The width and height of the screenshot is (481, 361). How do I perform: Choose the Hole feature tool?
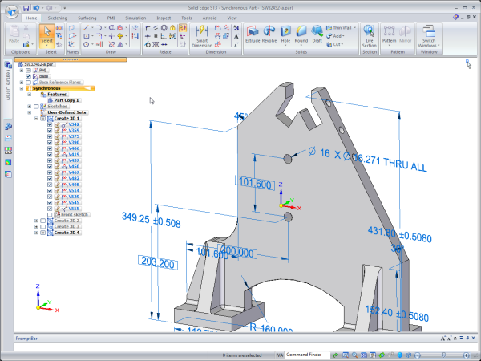pyautogui.click(x=285, y=33)
